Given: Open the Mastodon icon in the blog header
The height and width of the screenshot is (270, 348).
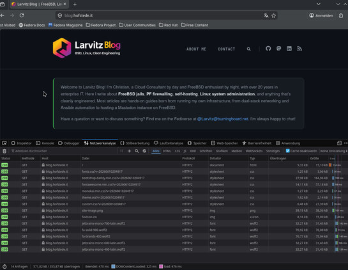Looking at the screenshot, I should (x=279, y=49).
